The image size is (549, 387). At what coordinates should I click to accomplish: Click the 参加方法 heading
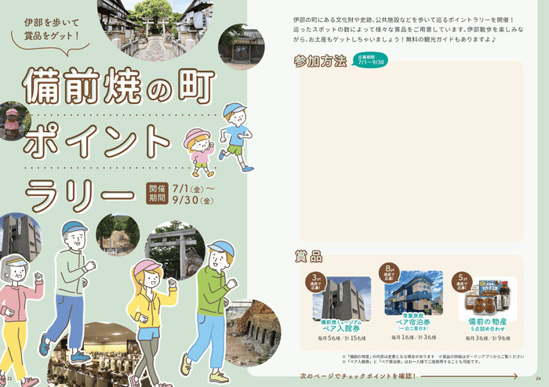[x=320, y=61]
